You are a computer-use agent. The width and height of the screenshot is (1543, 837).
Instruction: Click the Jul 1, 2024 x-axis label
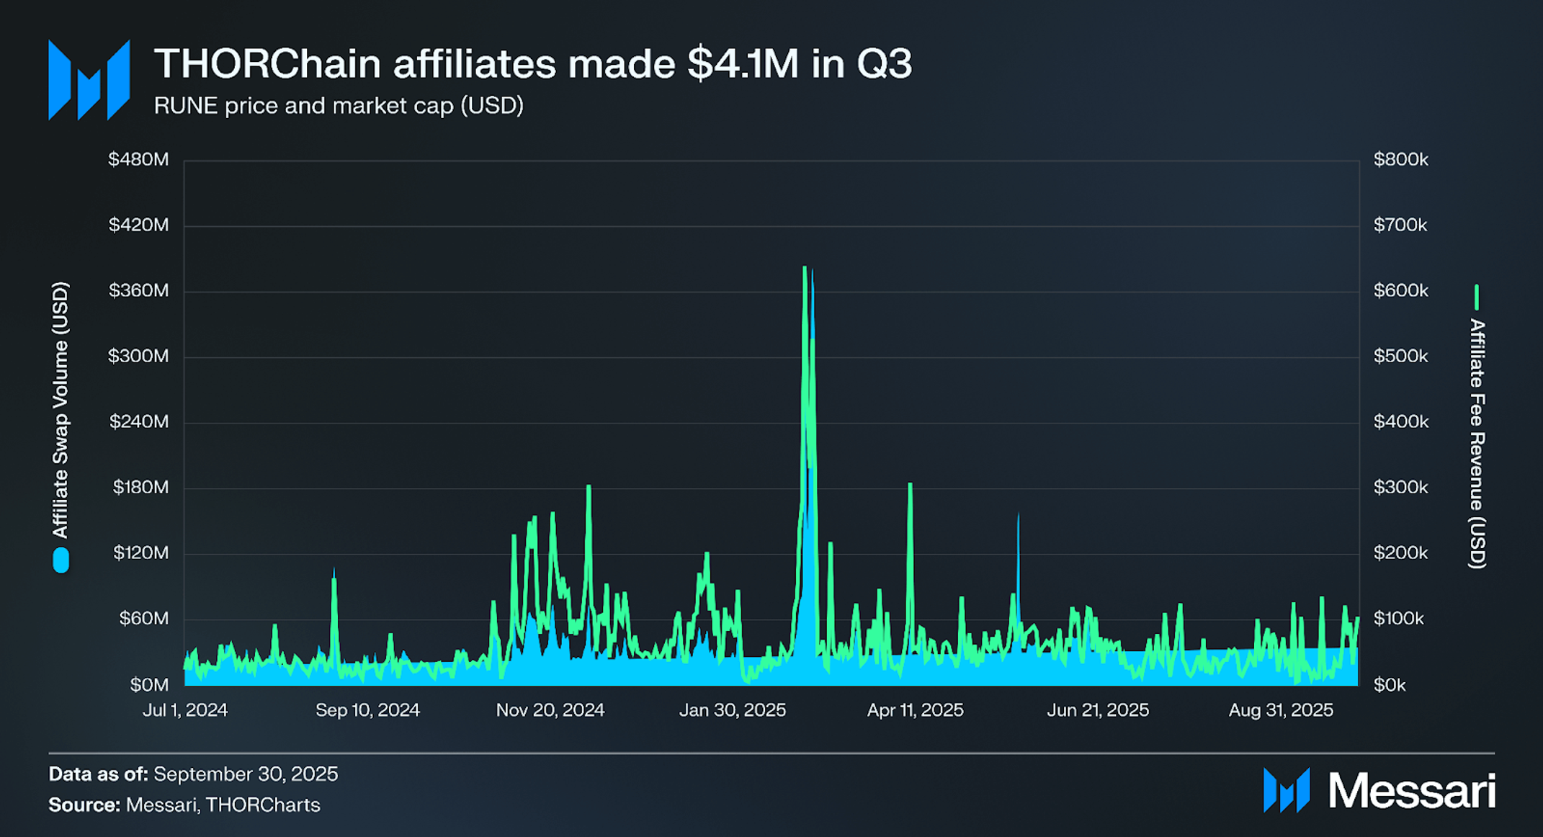(185, 710)
